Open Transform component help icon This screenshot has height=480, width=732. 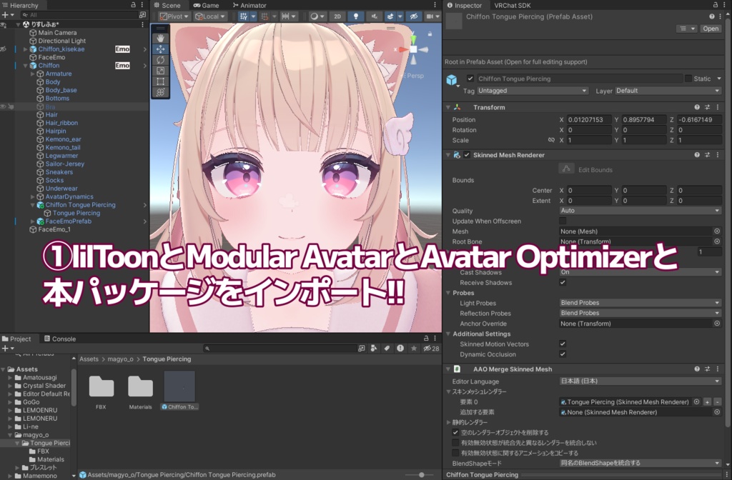[697, 107]
